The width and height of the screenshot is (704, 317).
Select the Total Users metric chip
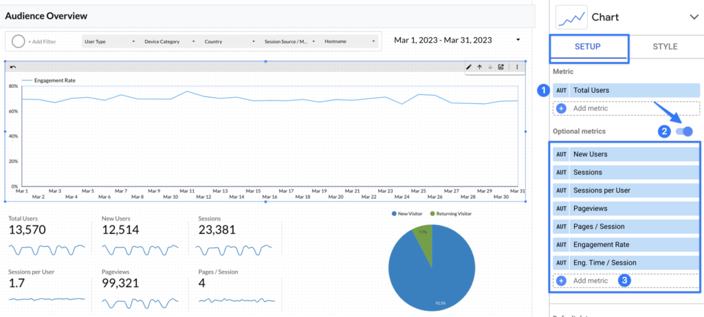pyautogui.click(x=626, y=90)
